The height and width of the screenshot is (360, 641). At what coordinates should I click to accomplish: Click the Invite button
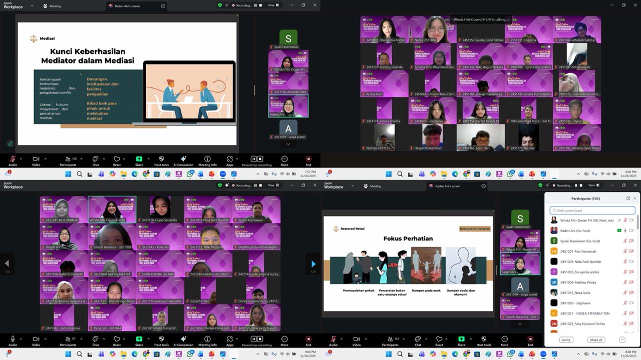point(566,339)
